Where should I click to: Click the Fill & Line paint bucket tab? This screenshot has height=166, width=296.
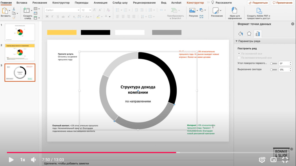tap(240, 34)
